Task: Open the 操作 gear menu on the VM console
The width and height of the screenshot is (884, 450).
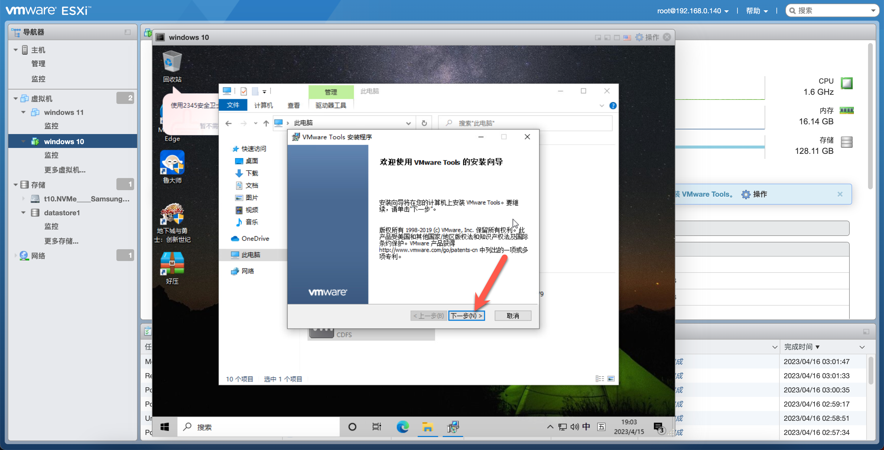Action: point(649,37)
